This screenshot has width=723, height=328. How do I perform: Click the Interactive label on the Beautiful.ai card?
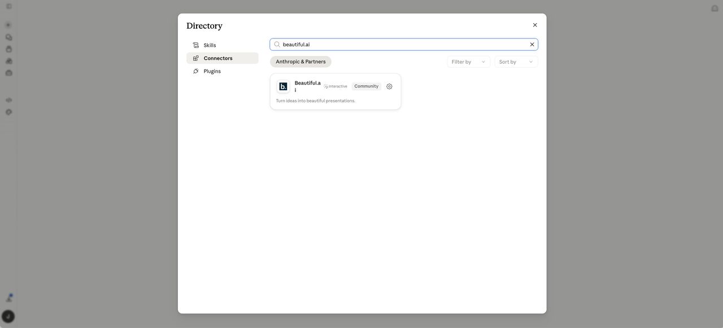tap(336, 86)
